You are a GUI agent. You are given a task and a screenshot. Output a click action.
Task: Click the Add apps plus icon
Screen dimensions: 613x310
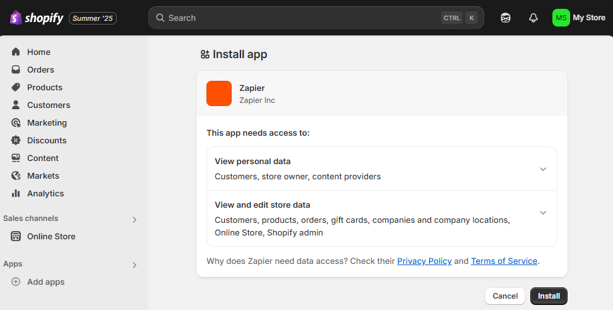pos(16,282)
